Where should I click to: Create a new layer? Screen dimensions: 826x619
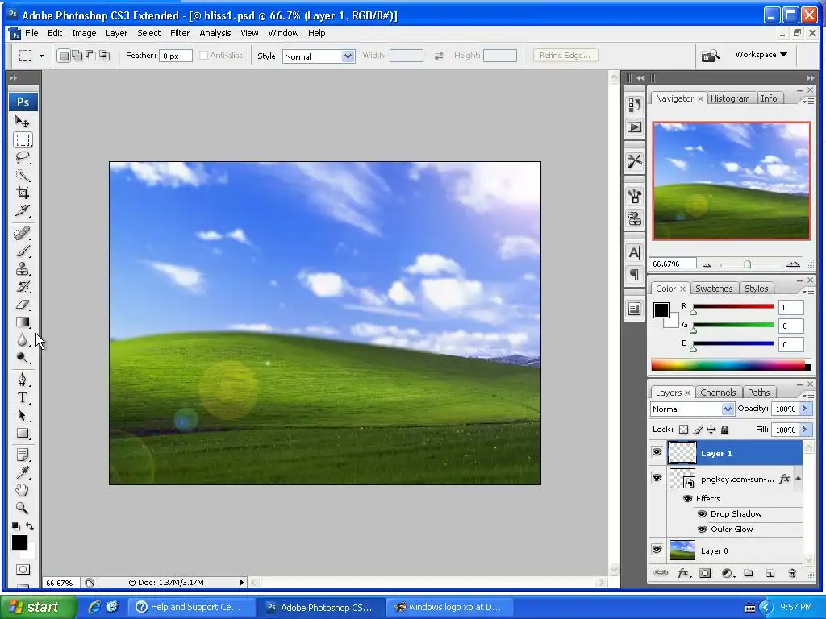[x=770, y=573]
